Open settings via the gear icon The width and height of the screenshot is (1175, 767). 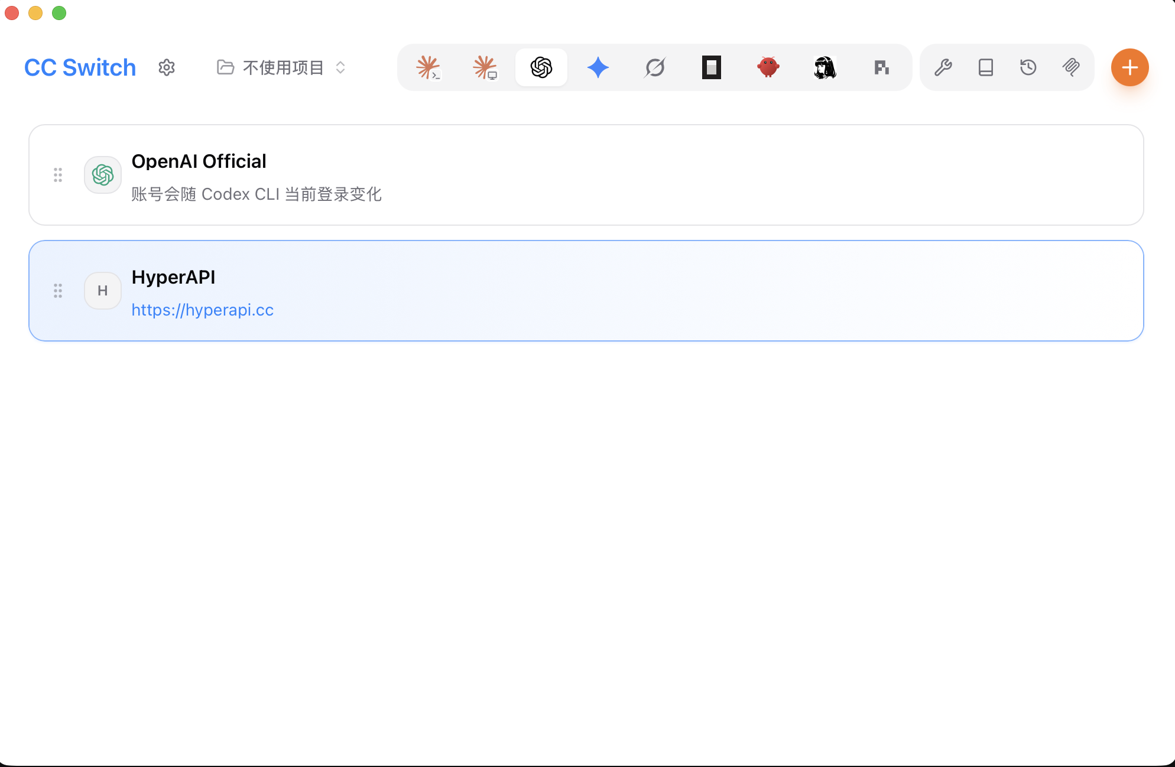click(167, 67)
